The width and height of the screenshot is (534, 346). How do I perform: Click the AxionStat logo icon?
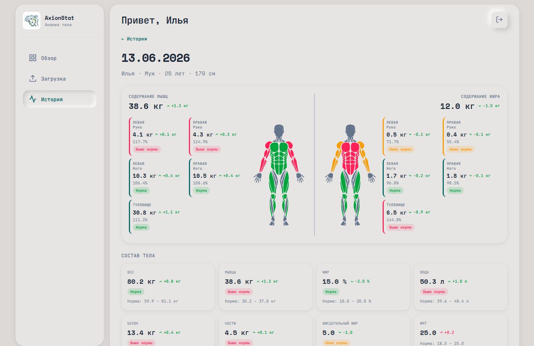point(32,21)
